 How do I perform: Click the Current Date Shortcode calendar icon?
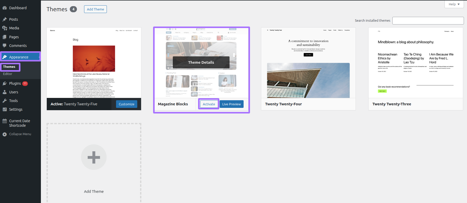click(5, 121)
